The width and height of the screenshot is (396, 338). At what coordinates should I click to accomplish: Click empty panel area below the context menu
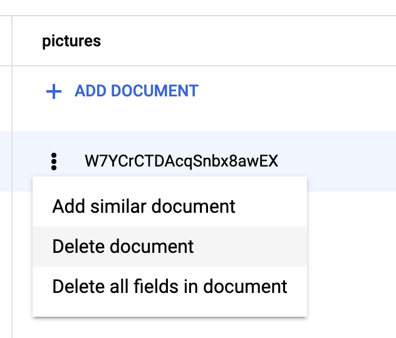188,329
